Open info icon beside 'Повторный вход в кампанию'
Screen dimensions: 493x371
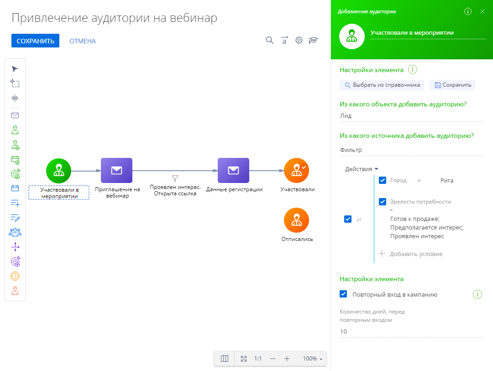tap(477, 295)
